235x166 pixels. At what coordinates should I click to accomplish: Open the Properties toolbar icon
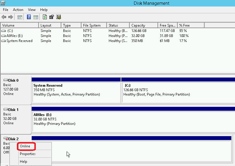pyautogui.click(x=51, y=17)
